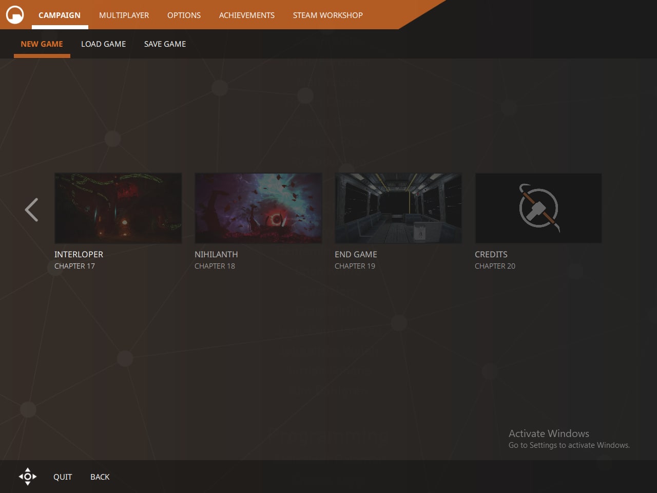Image resolution: width=657 pixels, height=493 pixels.
Task: Click the CREDITS chapter title
Action: [x=491, y=254]
